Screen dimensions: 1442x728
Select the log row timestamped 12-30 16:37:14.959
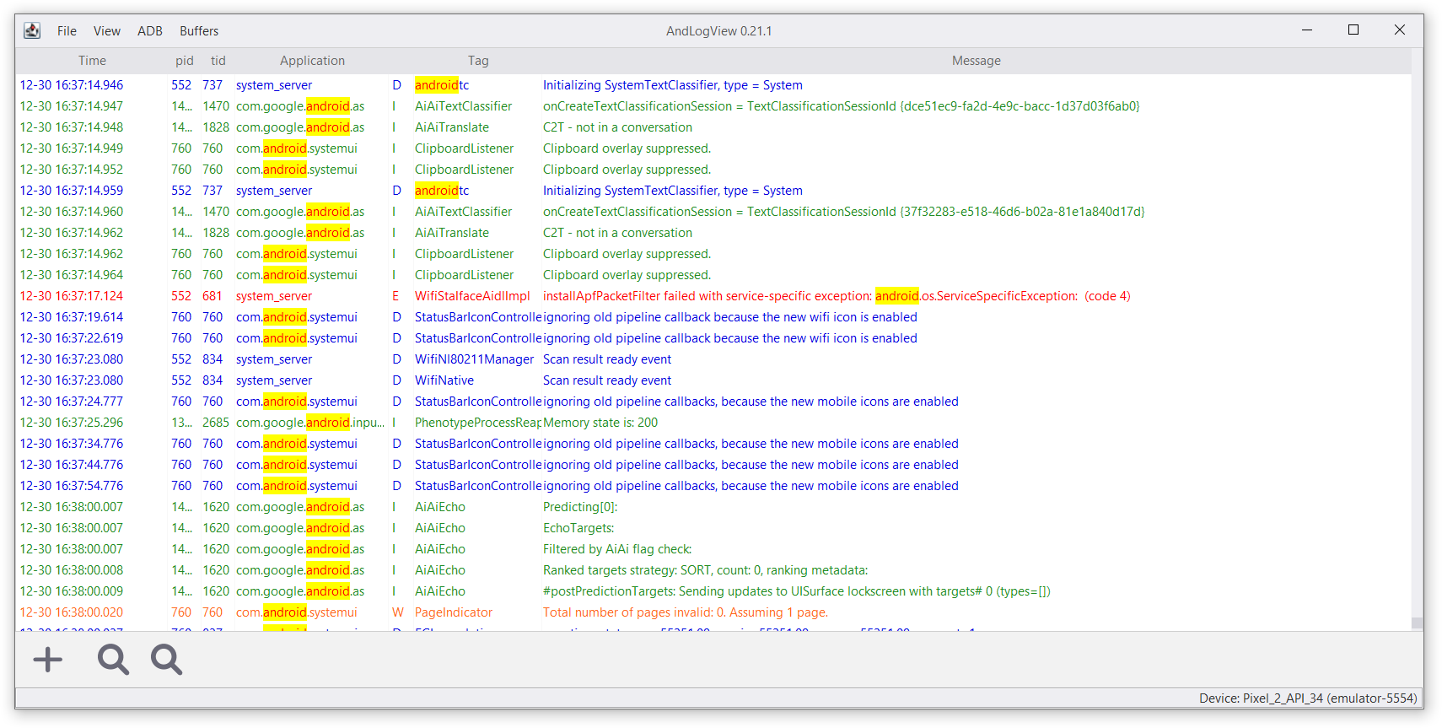[713, 191]
